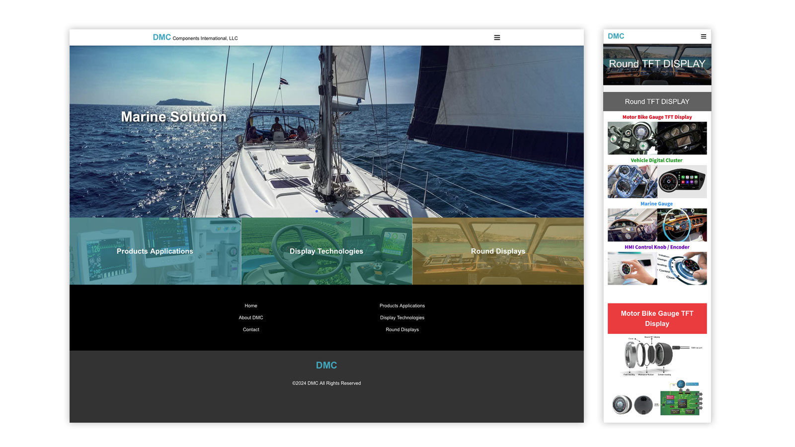The height and width of the screenshot is (447, 795).
Task: Click the DMC logo in footer
Action: [x=326, y=365]
